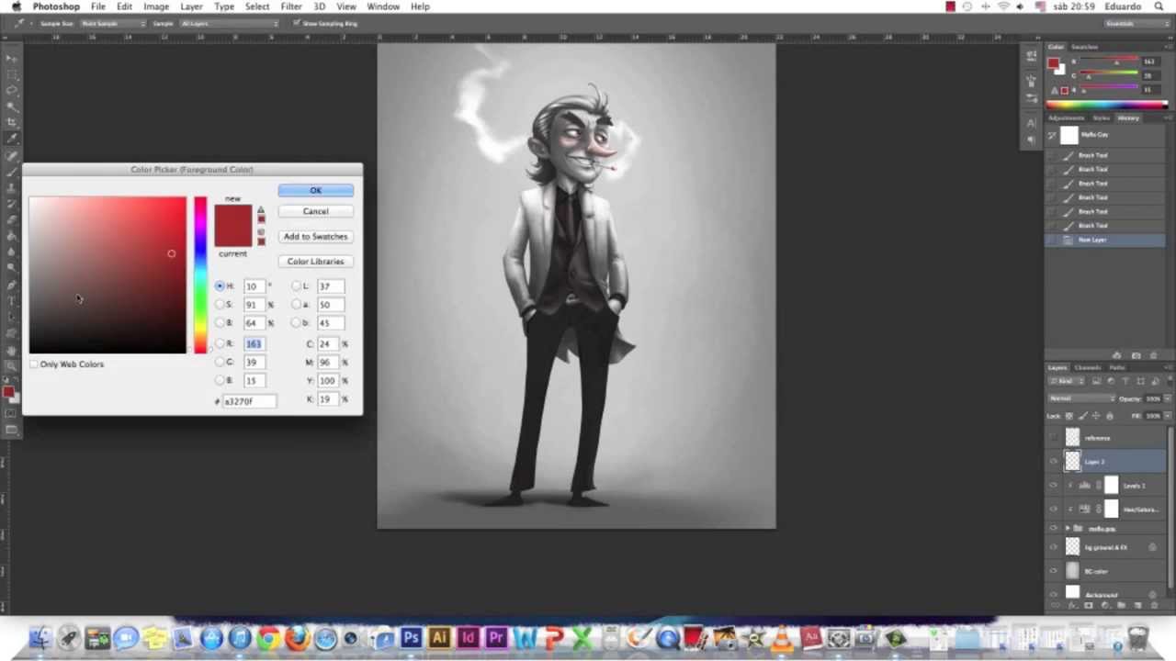Click the vertical hue slider bar
1176x661 pixels.
[x=200, y=274]
